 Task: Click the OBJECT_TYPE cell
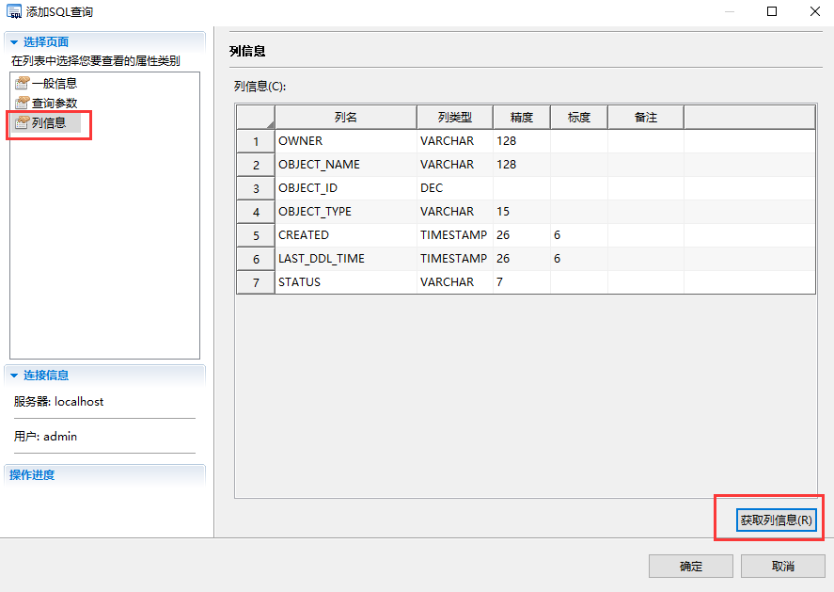pos(346,212)
